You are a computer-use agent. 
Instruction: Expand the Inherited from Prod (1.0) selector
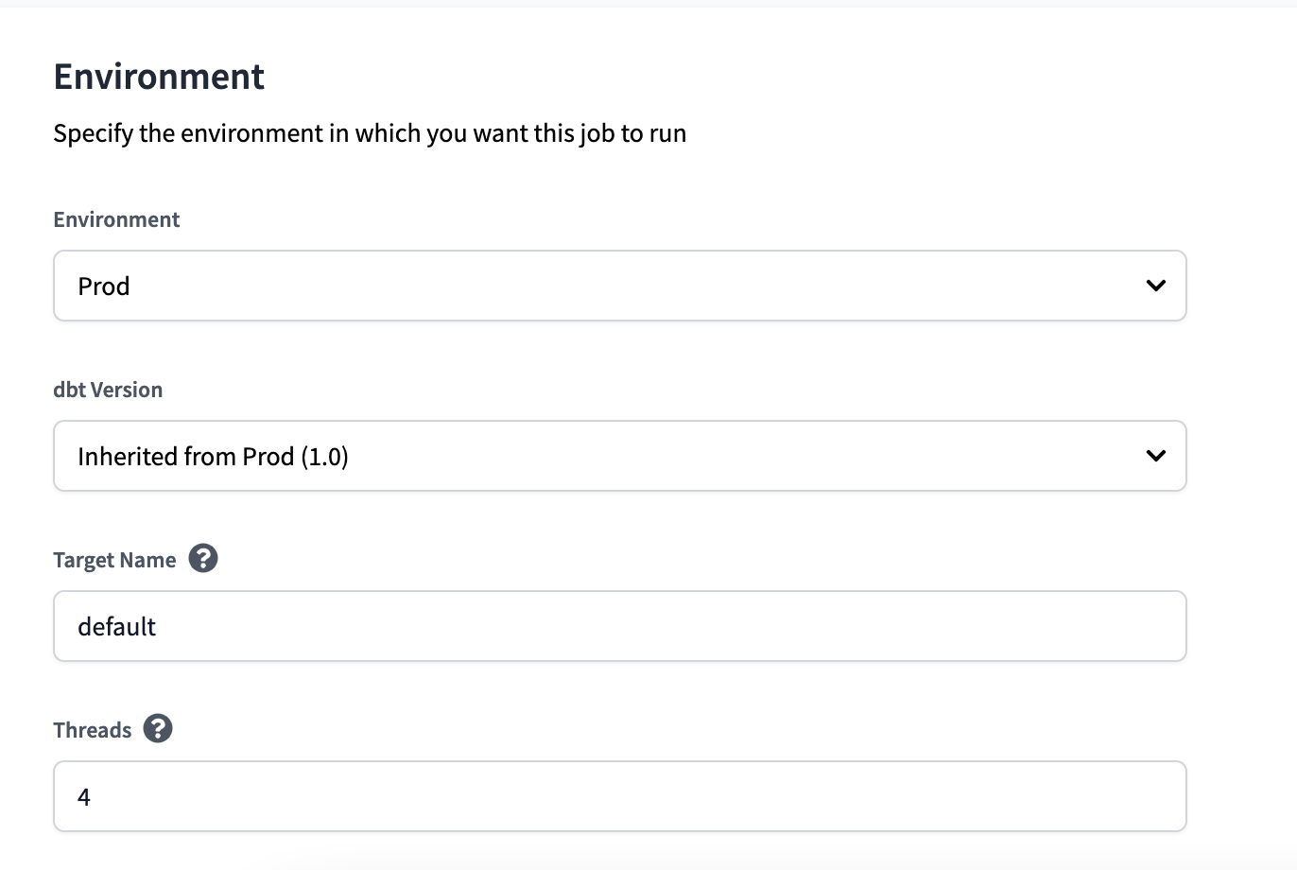(620, 456)
